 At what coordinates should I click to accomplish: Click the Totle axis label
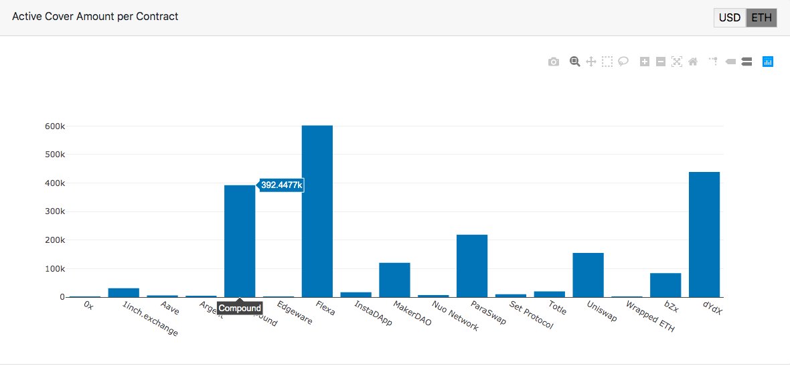[x=557, y=308]
